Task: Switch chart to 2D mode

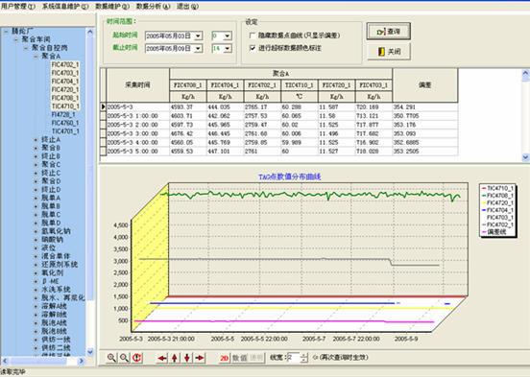Action: (224, 358)
